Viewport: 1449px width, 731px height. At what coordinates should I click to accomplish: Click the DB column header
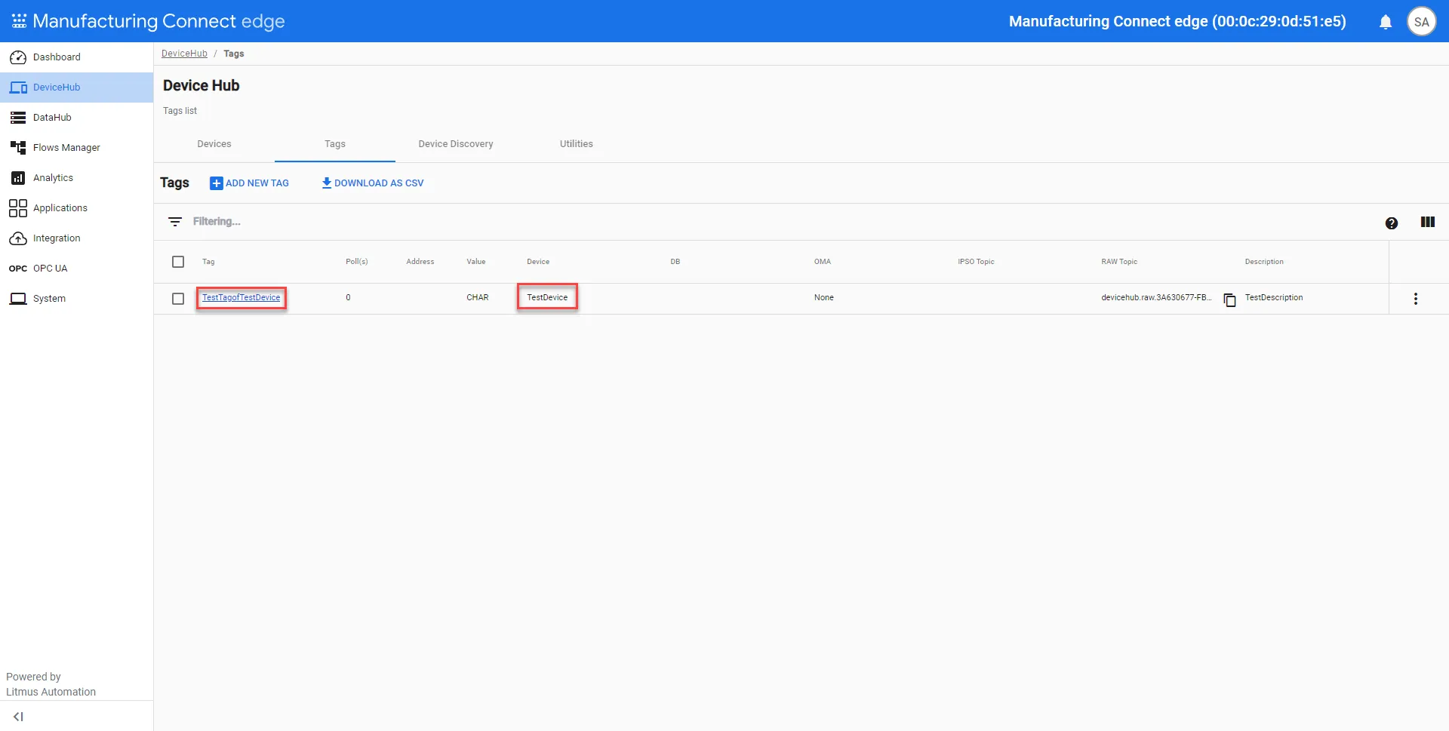675,262
